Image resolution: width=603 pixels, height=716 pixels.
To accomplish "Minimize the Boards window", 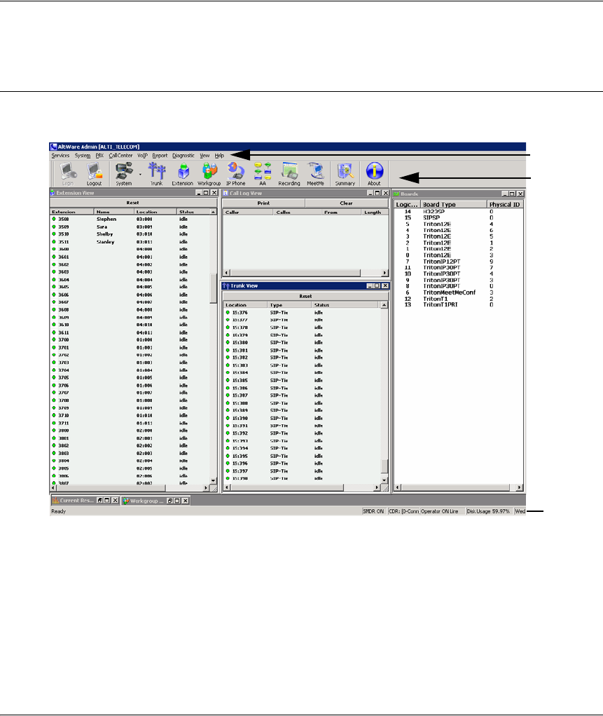I will click(x=504, y=194).
